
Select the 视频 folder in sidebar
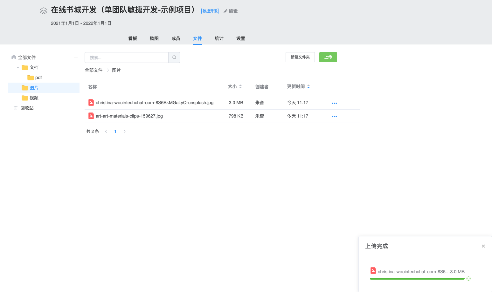34,98
